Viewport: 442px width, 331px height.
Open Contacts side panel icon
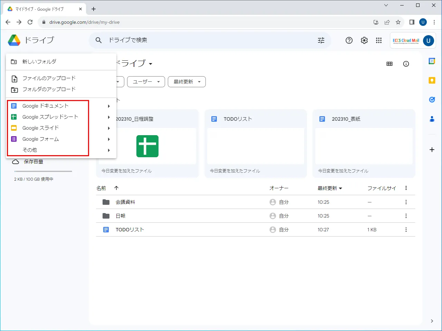432,119
